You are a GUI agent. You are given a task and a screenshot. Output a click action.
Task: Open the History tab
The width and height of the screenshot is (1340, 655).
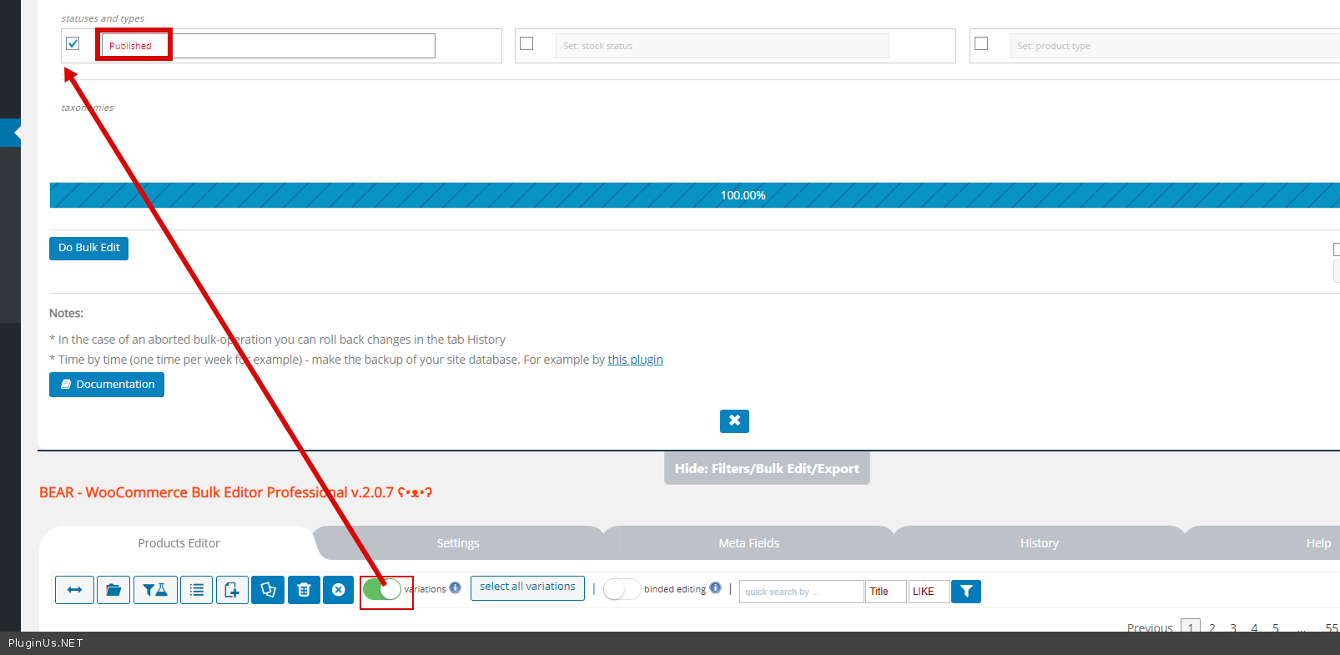pyautogui.click(x=1040, y=543)
